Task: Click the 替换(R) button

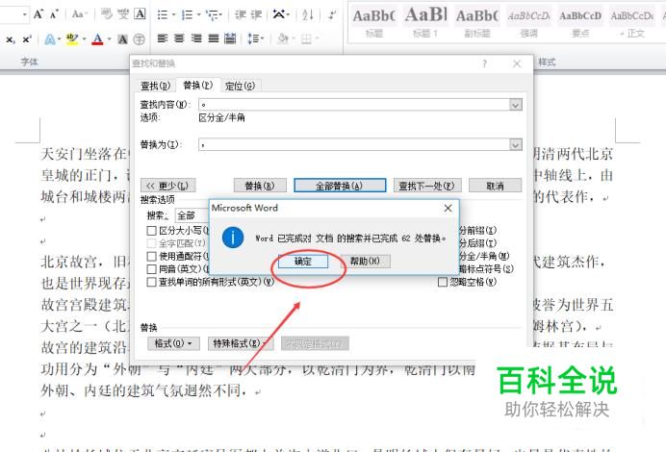Action: pos(260,186)
